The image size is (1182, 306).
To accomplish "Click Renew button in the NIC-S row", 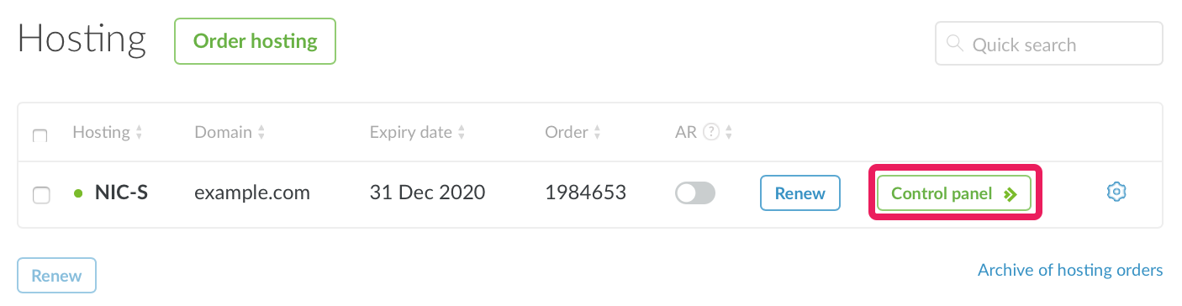I will click(800, 193).
